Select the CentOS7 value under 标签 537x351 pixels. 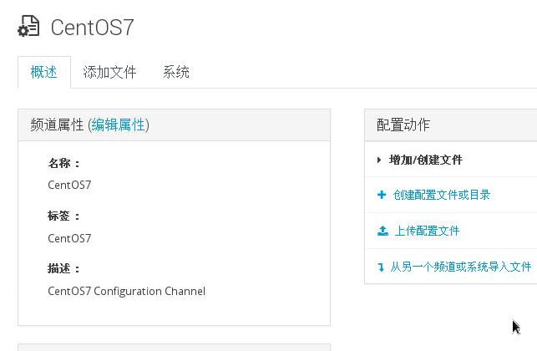click(x=69, y=238)
